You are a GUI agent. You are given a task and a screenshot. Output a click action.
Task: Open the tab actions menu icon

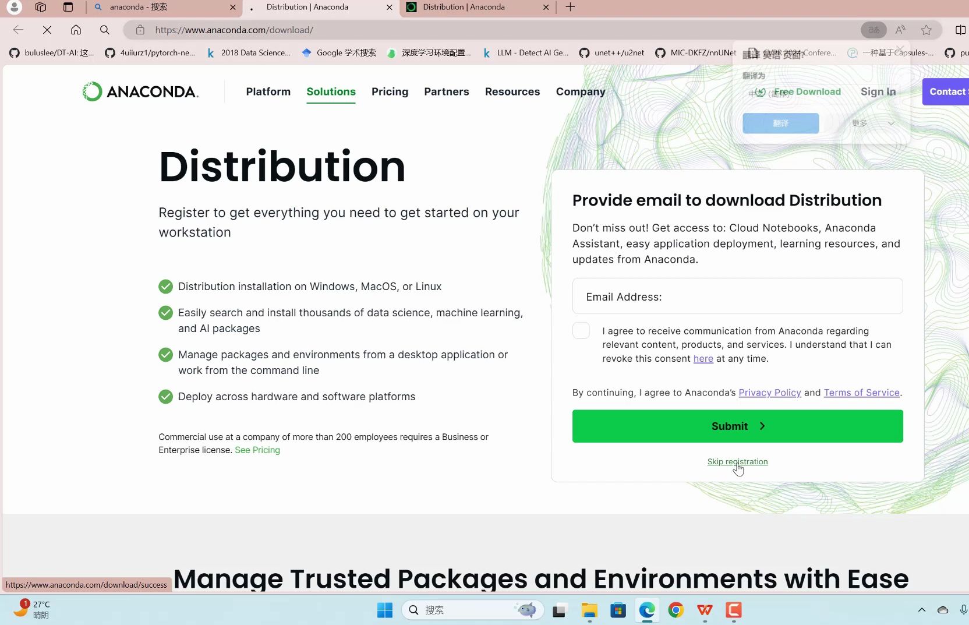pos(68,7)
